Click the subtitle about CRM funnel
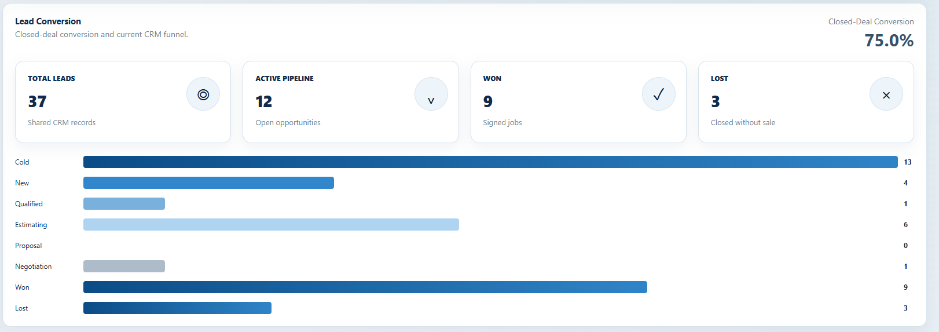Viewport: 939px width, 332px height. pos(101,35)
